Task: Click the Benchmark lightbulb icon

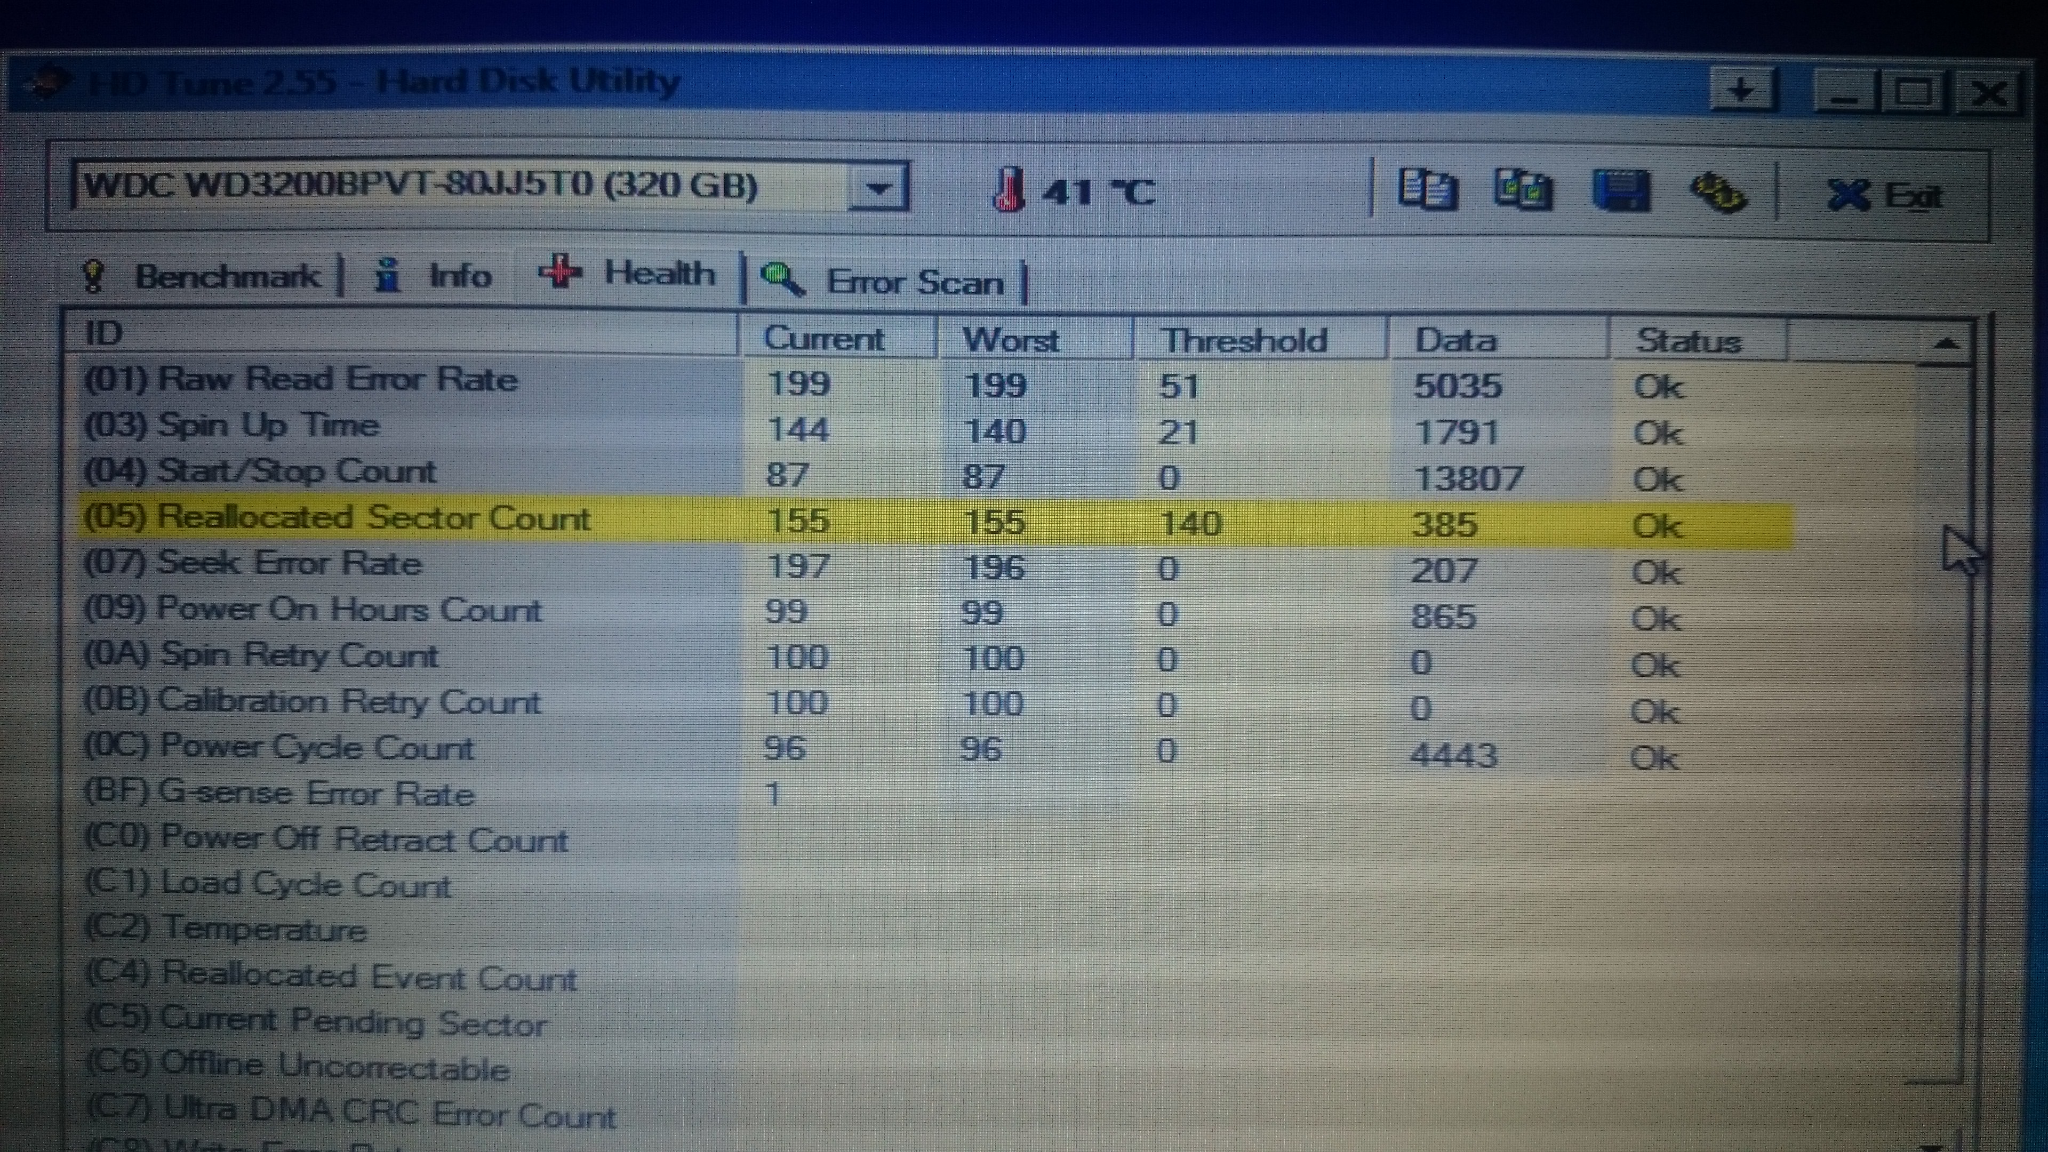Action: [93, 276]
